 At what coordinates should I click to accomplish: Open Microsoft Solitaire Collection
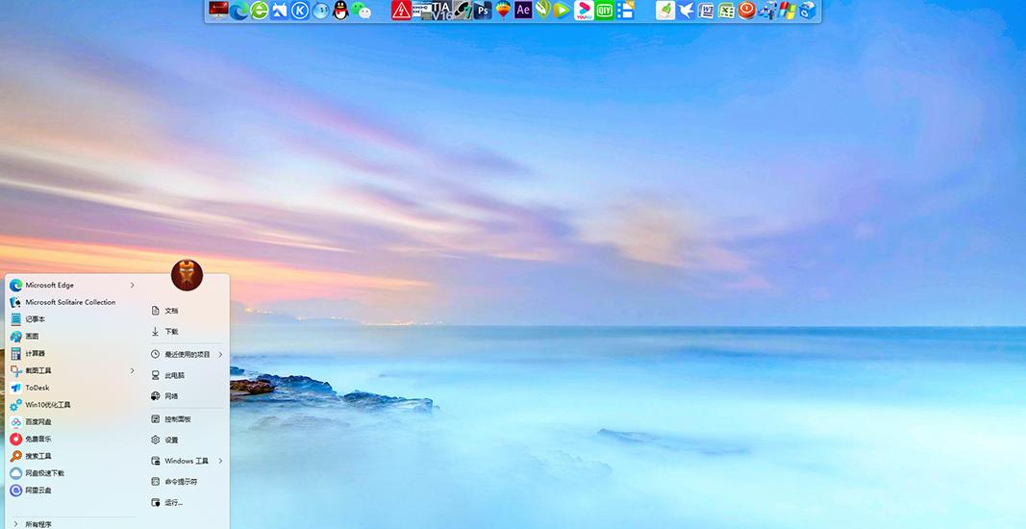point(69,302)
